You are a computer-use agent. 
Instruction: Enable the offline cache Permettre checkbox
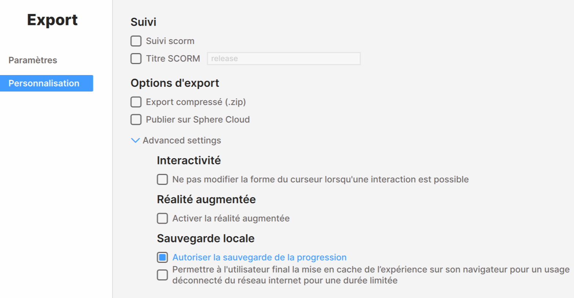(162, 275)
